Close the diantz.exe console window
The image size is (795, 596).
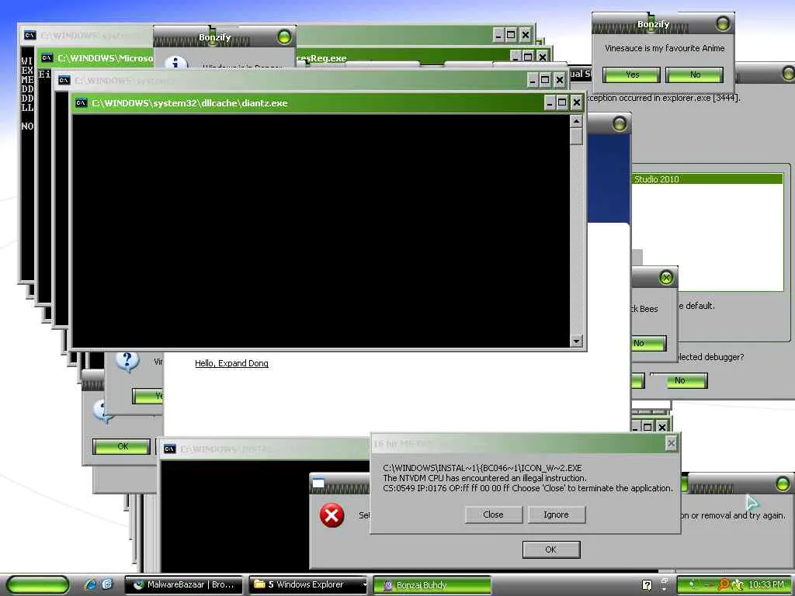point(576,103)
